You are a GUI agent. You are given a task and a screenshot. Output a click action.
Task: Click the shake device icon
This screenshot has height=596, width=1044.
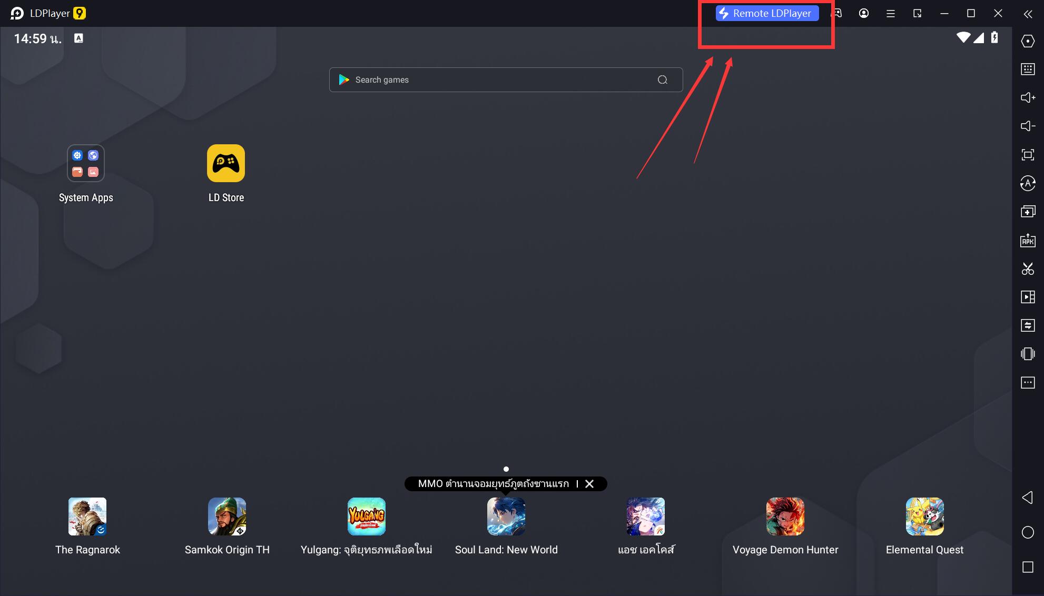[1028, 354]
